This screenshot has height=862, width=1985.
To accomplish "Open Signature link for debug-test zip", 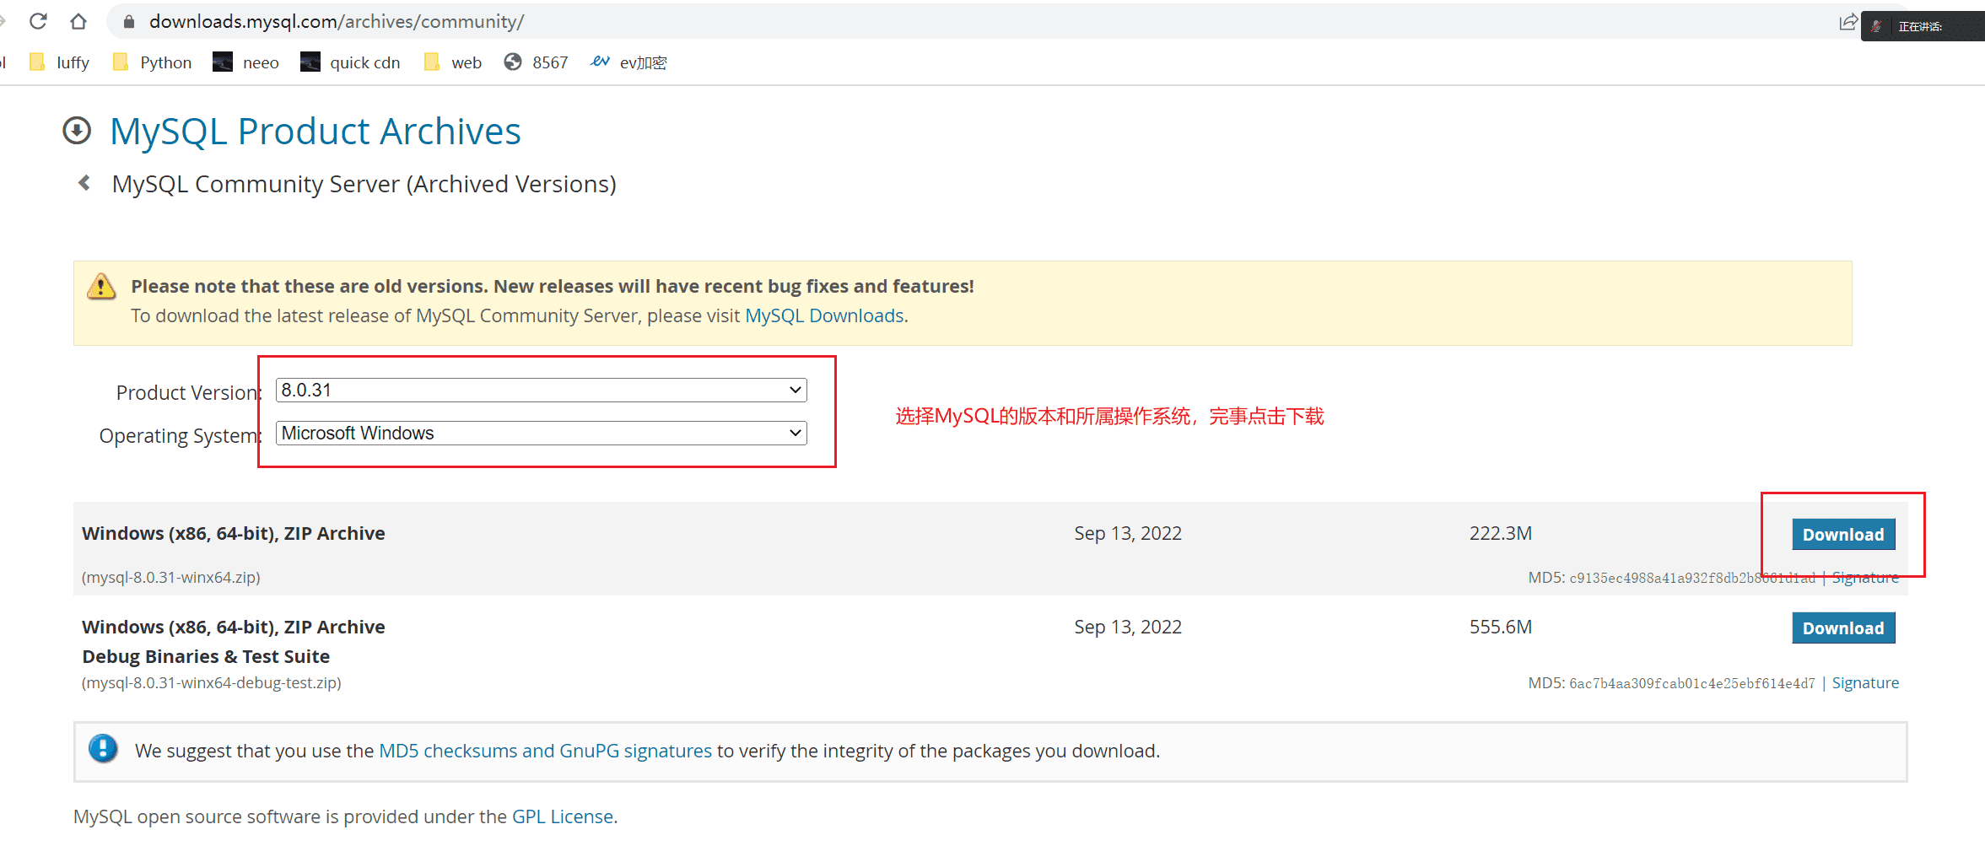I will pos(1865,683).
